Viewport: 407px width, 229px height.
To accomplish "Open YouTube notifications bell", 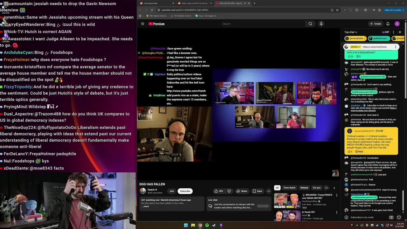I will (x=388, y=24).
